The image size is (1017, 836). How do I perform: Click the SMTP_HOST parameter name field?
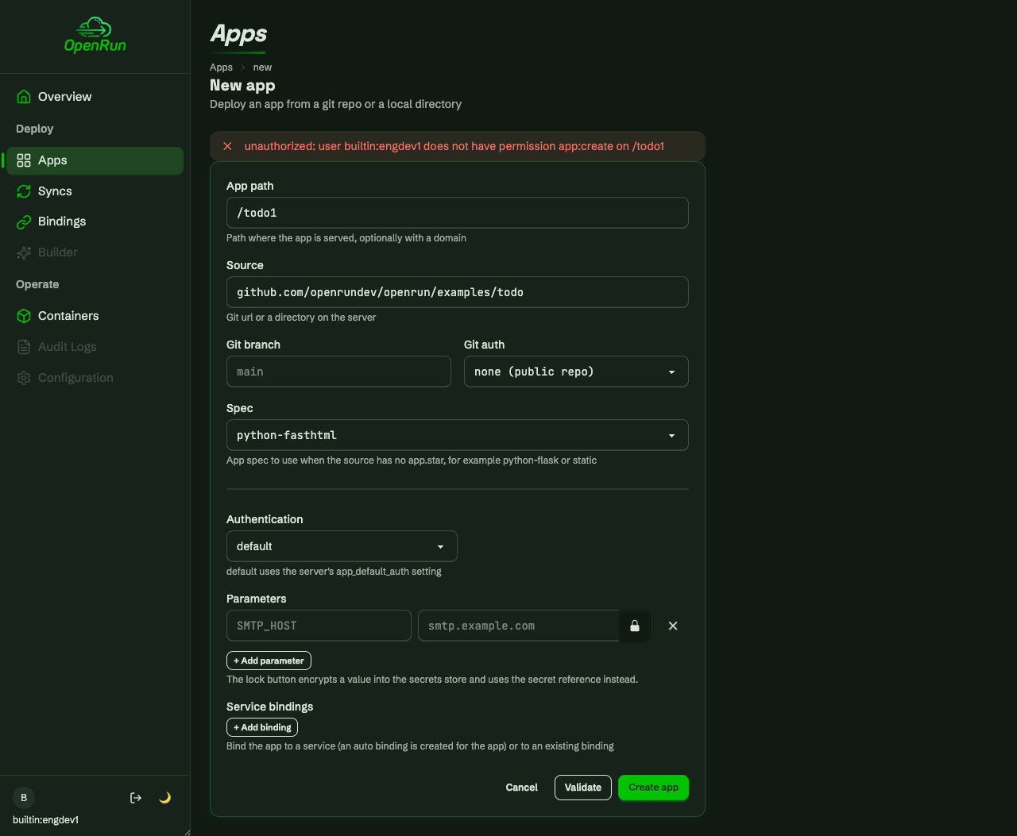point(319,626)
